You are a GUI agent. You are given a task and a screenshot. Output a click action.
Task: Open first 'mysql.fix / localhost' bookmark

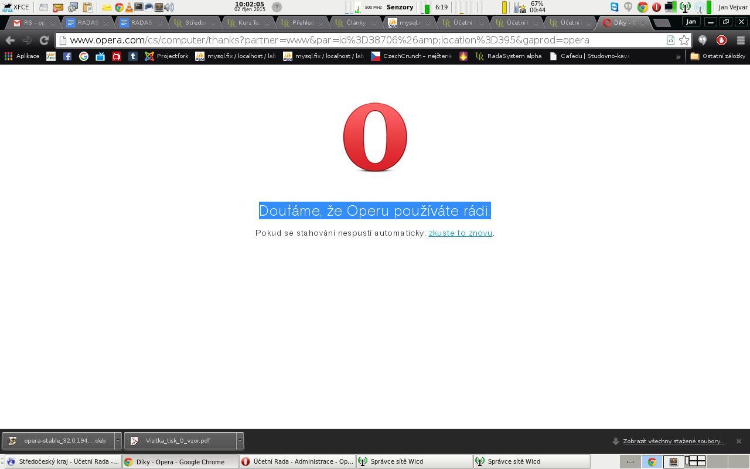(x=236, y=56)
